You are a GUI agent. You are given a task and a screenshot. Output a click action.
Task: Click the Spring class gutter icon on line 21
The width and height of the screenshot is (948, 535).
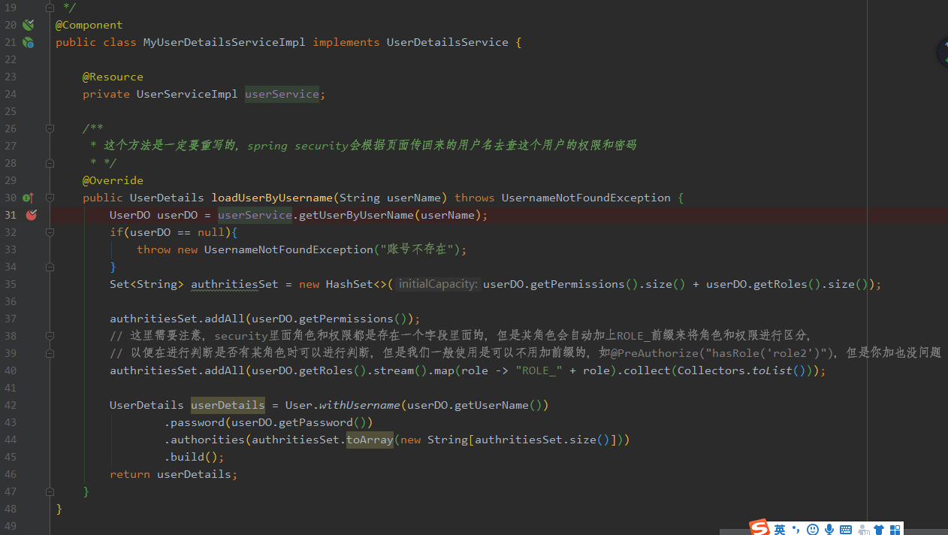point(28,42)
